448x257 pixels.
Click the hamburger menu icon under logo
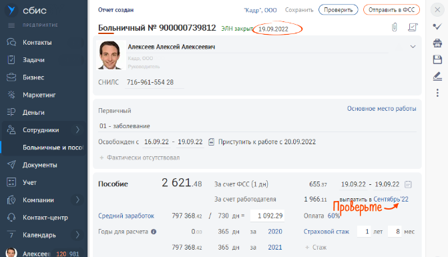(11, 25)
